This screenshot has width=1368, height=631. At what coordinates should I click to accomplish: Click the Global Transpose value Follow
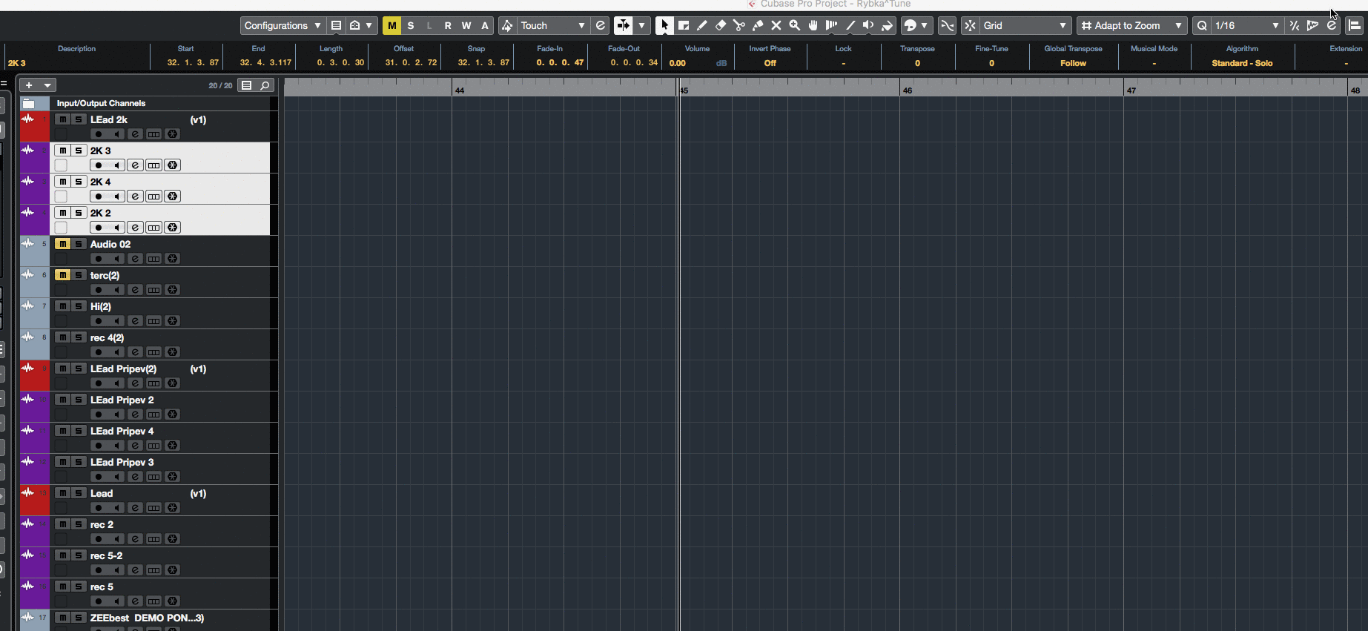[x=1073, y=63]
